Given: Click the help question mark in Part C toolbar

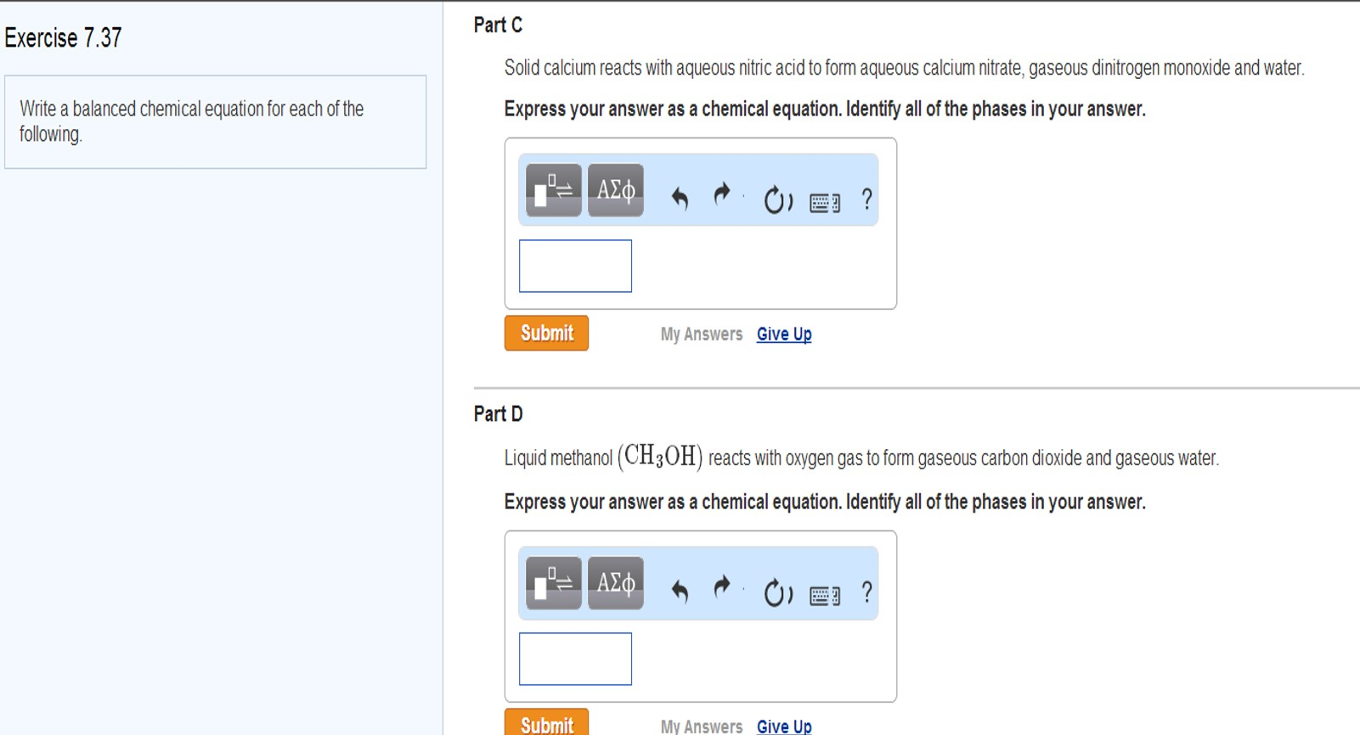Looking at the screenshot, I should pyautogui.click(x=866, y=200).
